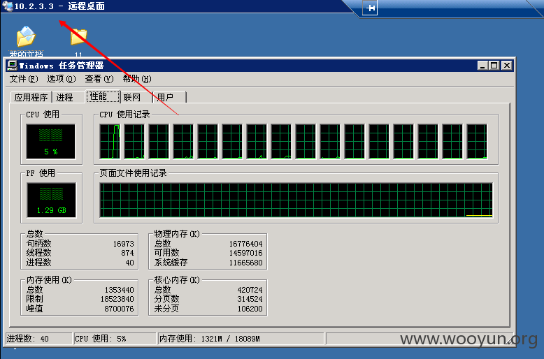This screenshot has height=359, width=544.
Task: Switch to the 进程 tab
Action: [69, 97]
